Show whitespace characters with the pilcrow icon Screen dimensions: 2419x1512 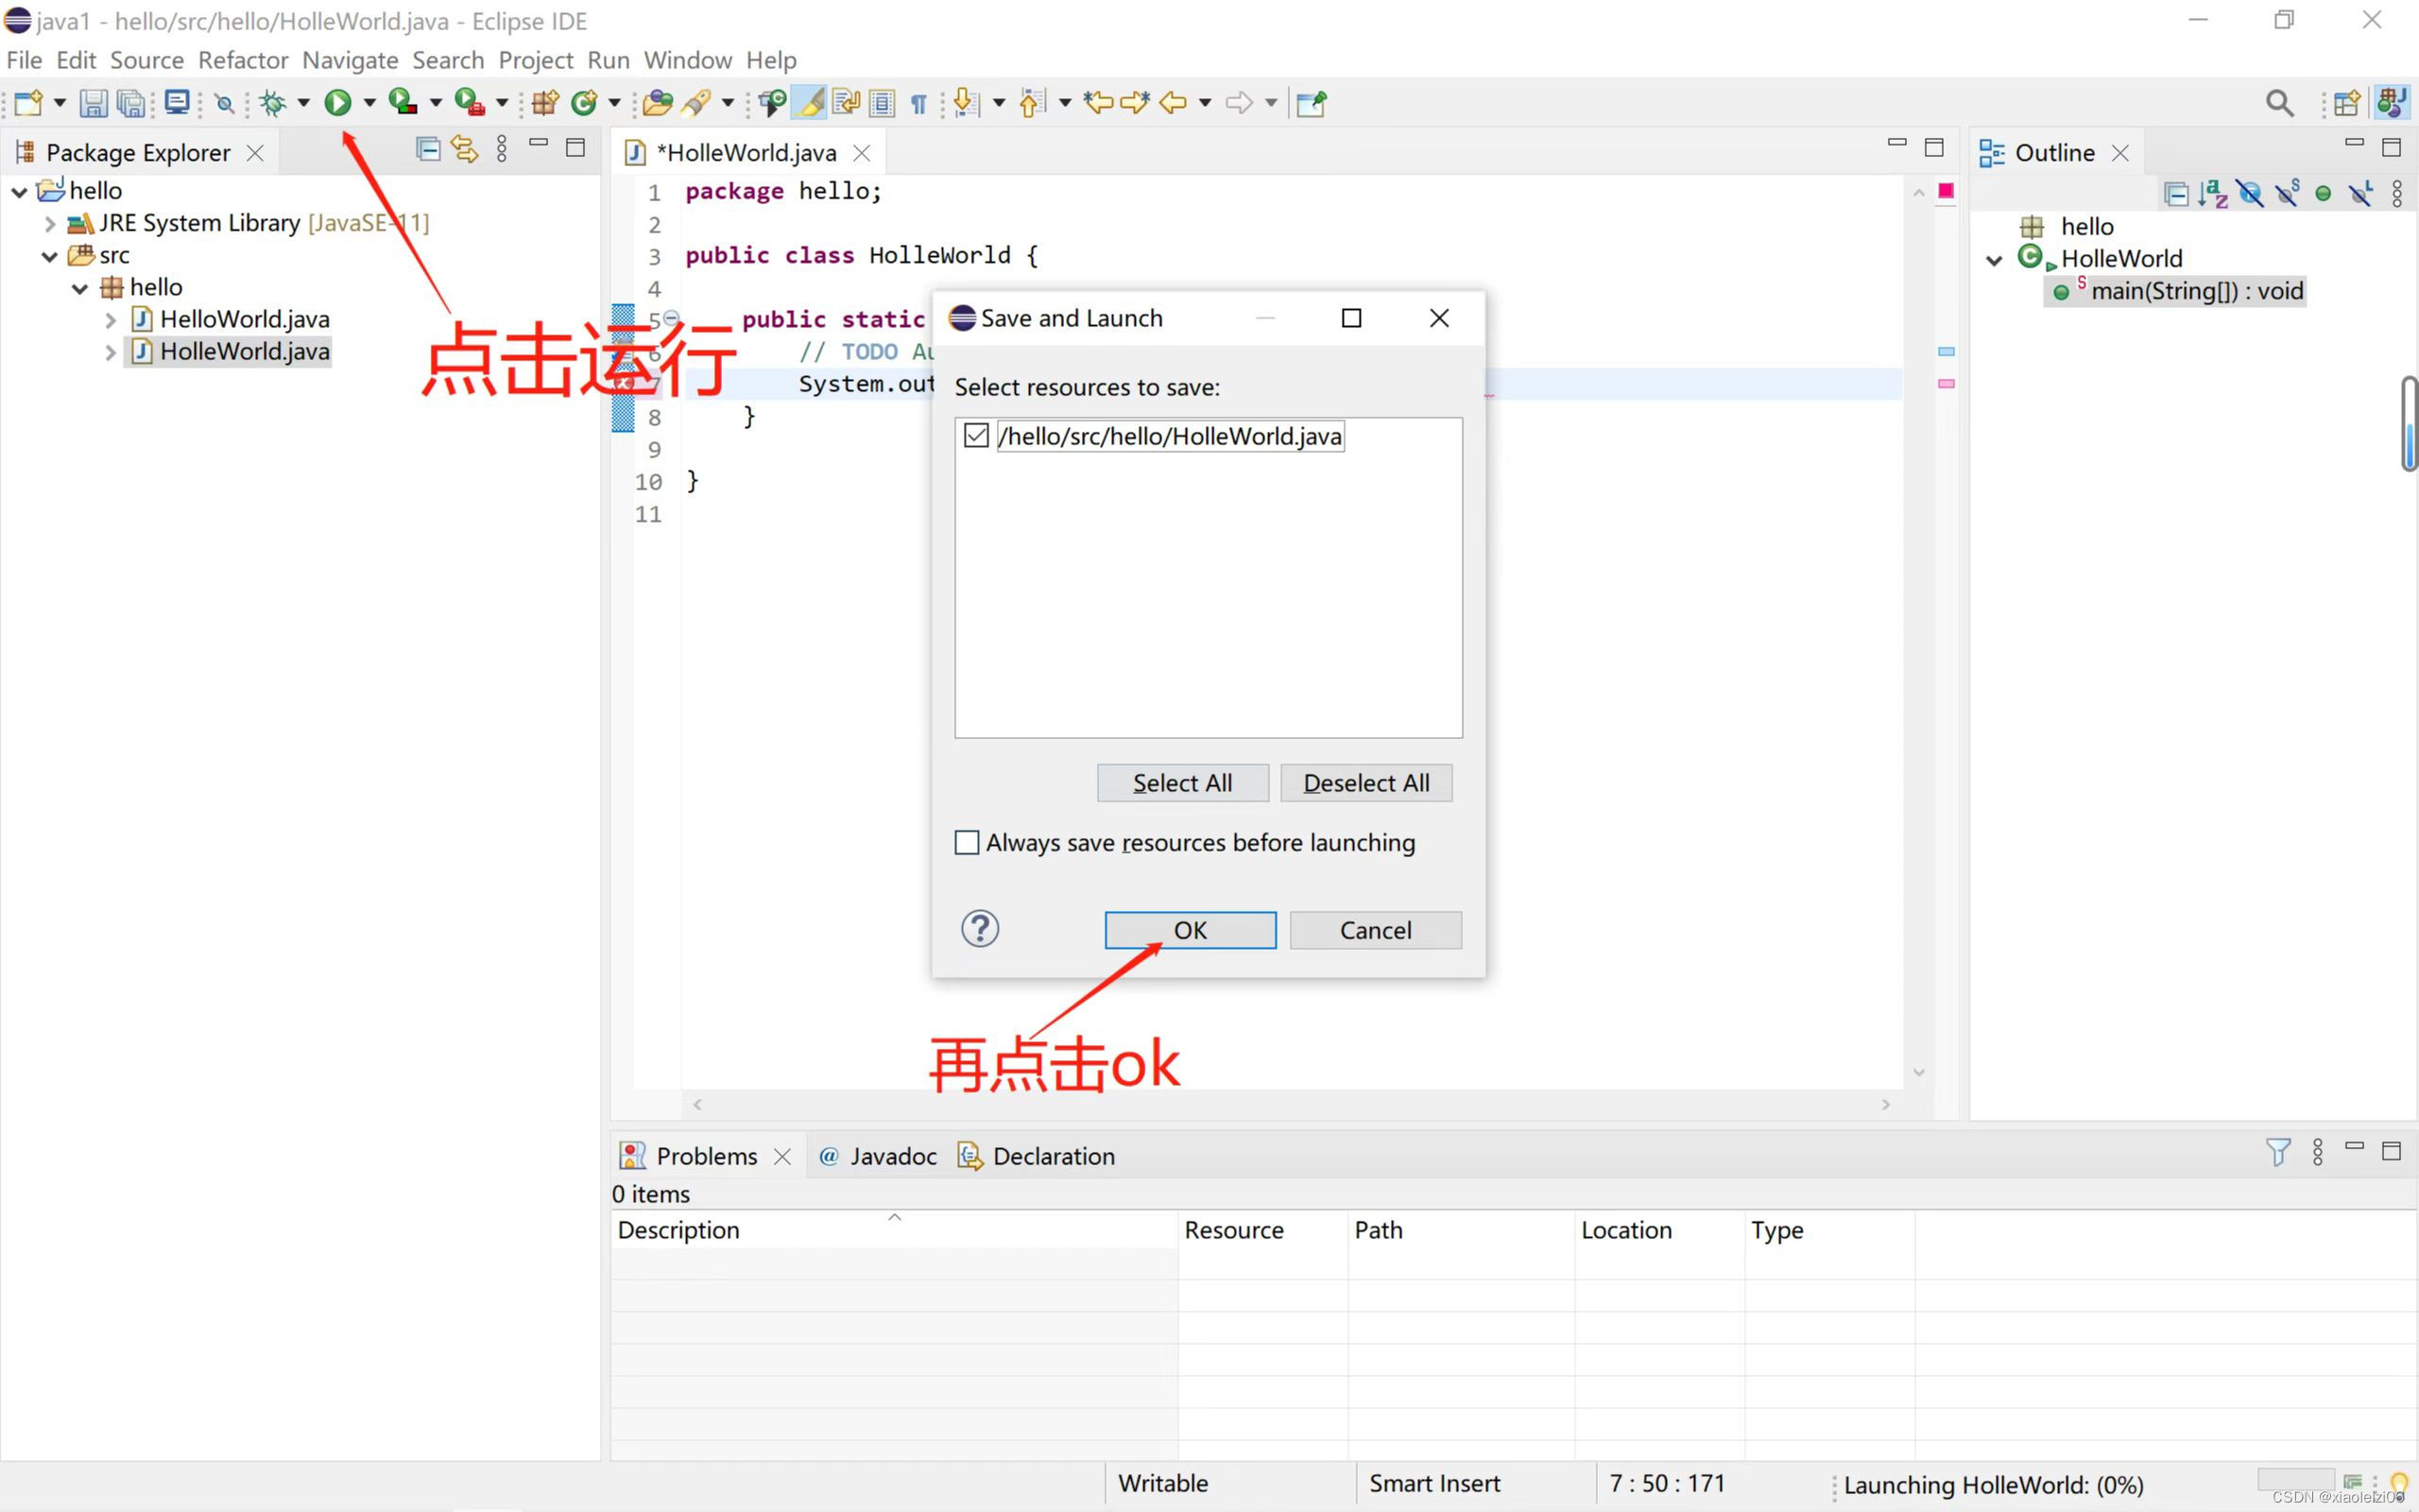pyautogui.click(x=918, y=103)
